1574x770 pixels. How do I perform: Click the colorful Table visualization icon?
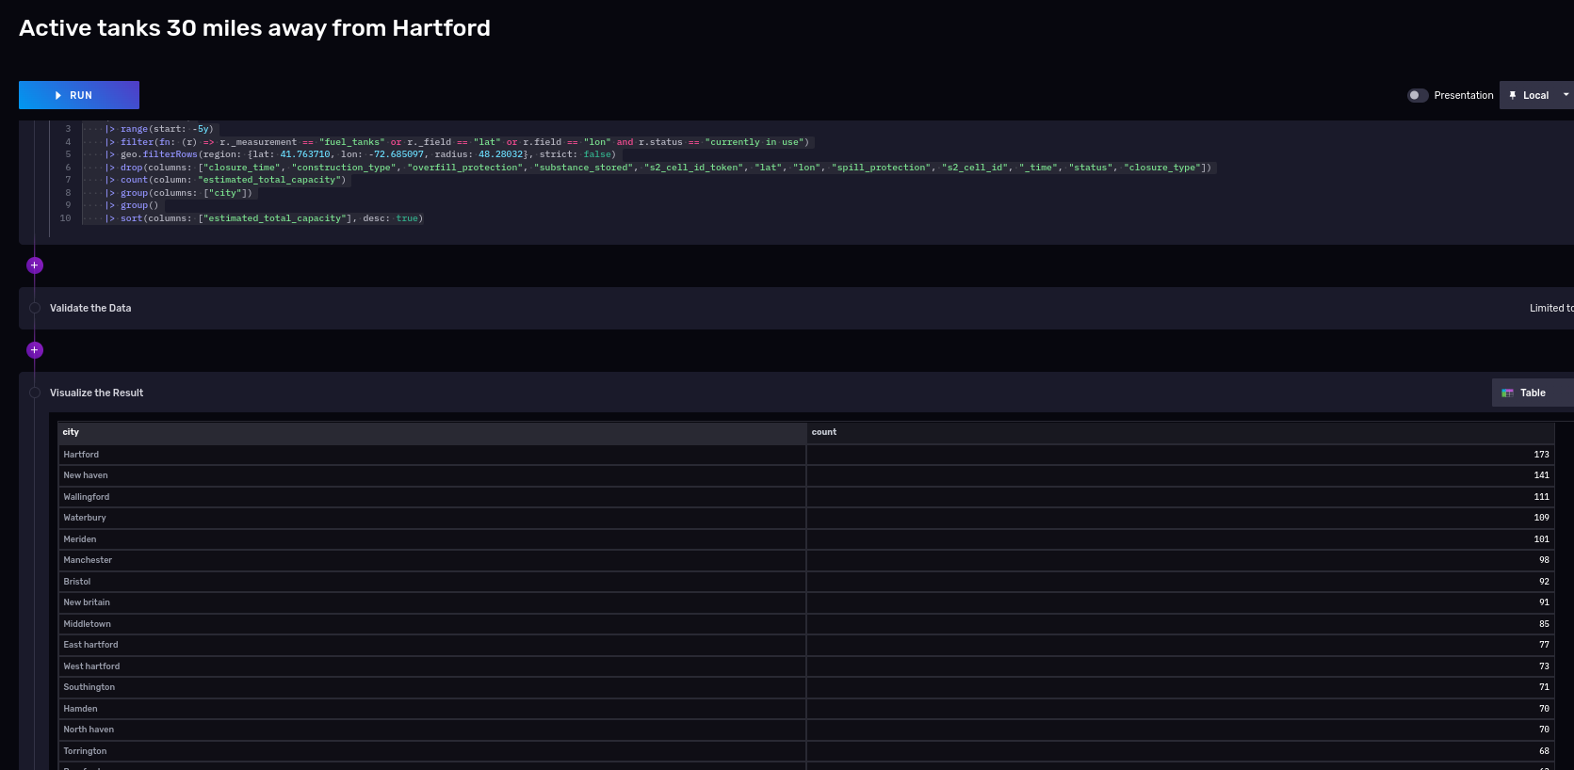(x=1507, y=393)
